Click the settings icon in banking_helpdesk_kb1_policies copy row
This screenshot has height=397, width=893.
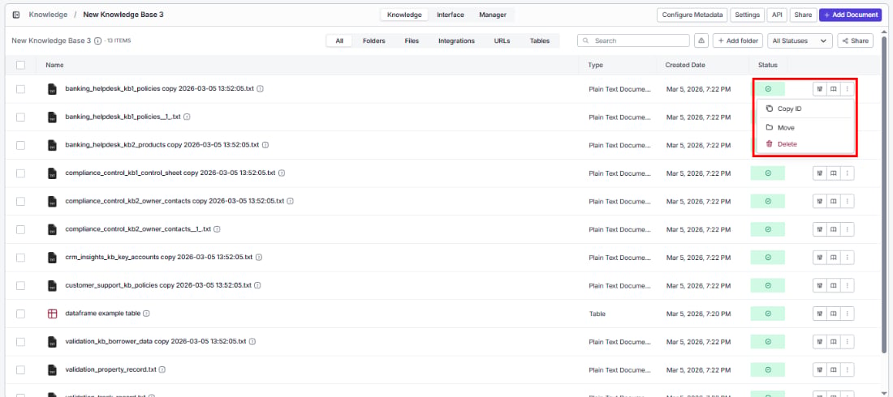(x=820, y=89)
